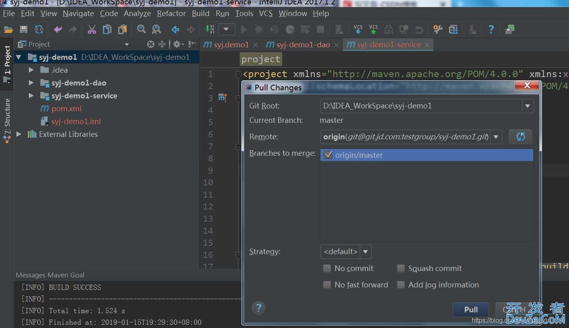This screenshot has height=328, width=569.
Task: Open the Strategy default dropdown
Action: (365, 252)
